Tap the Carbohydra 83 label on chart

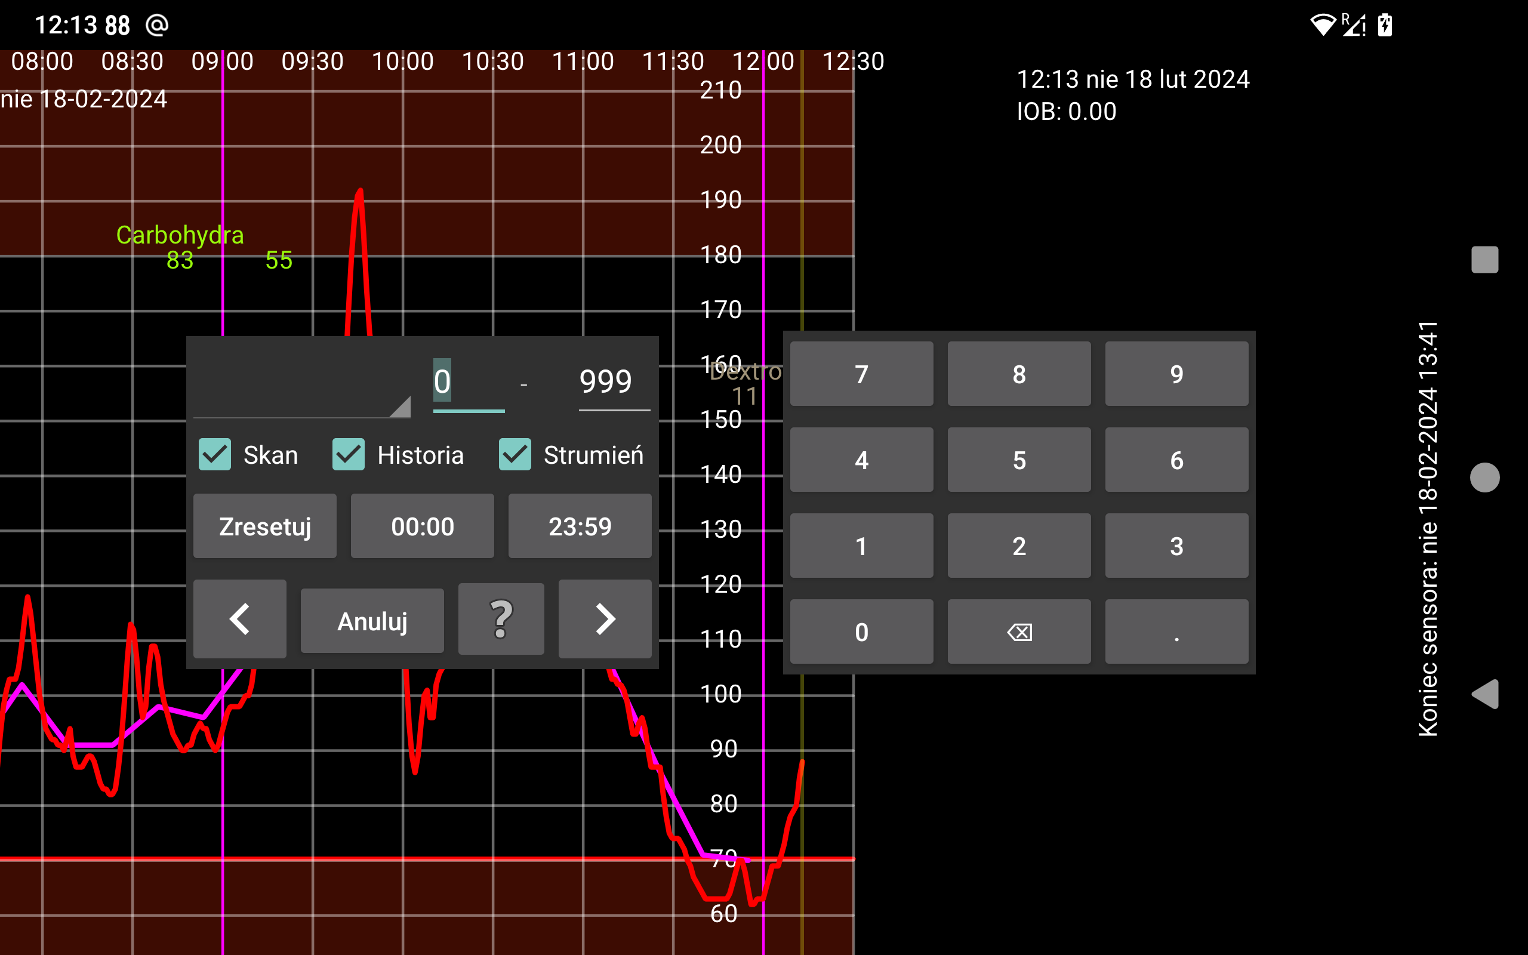pos(180,247)
